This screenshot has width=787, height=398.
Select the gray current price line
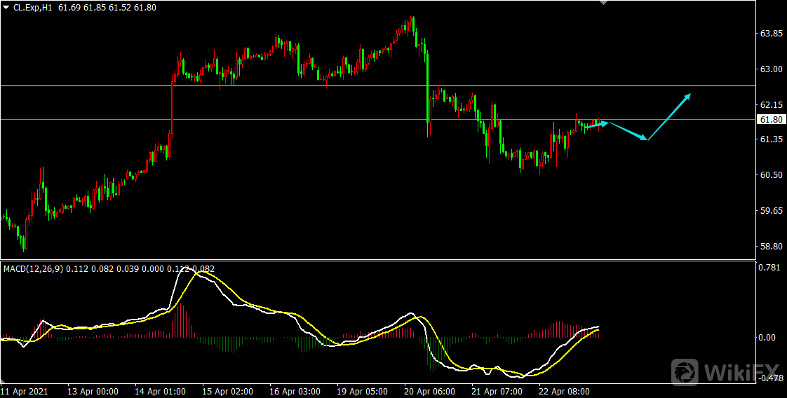[x=281, y=119]
